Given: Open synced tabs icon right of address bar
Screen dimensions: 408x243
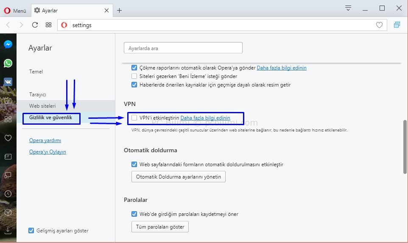Looking at the screenshot, I should click(x=397, y=25).
